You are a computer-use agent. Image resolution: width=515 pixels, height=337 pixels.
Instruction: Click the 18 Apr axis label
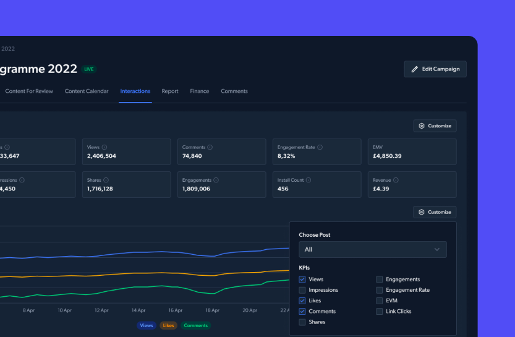point(212,310)
